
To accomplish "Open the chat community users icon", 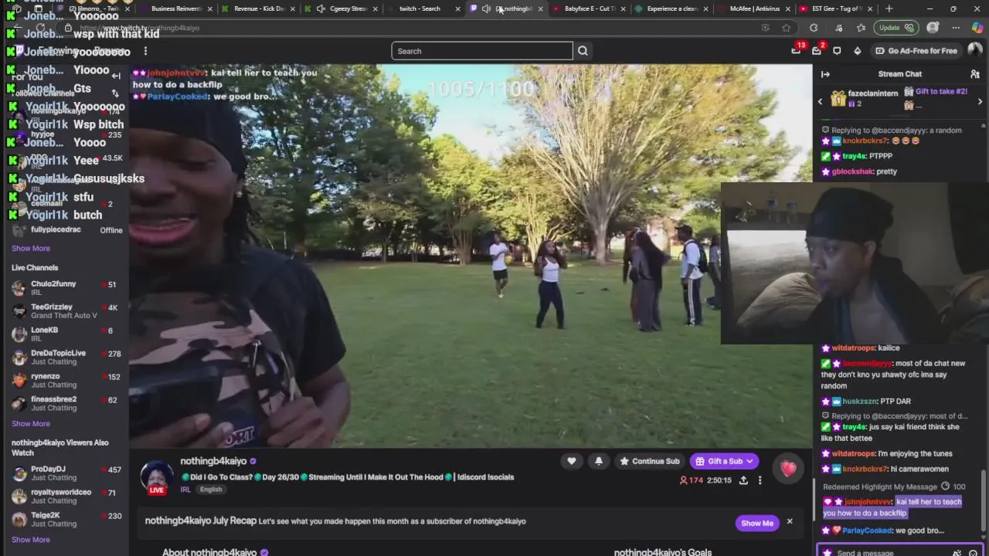I will [975, 74].
